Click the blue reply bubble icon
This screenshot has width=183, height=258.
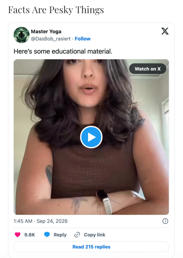(x=47, y=235)
